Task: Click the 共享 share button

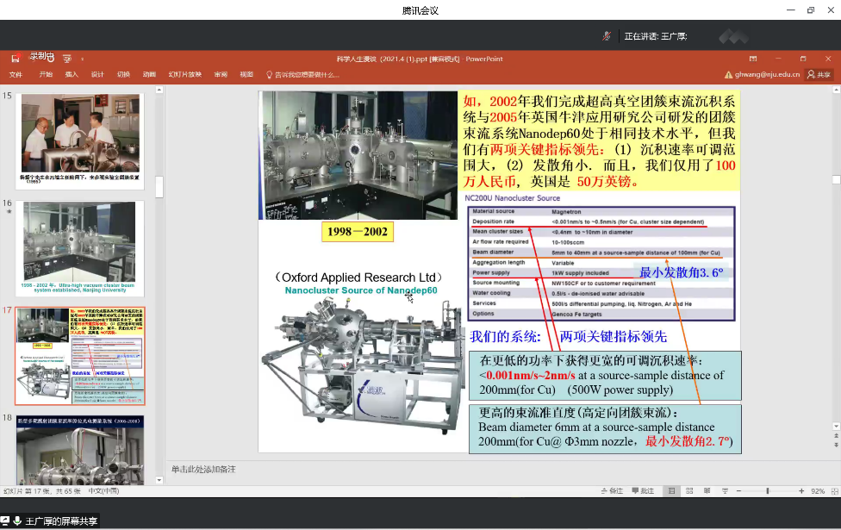Action: coord(819,74)
